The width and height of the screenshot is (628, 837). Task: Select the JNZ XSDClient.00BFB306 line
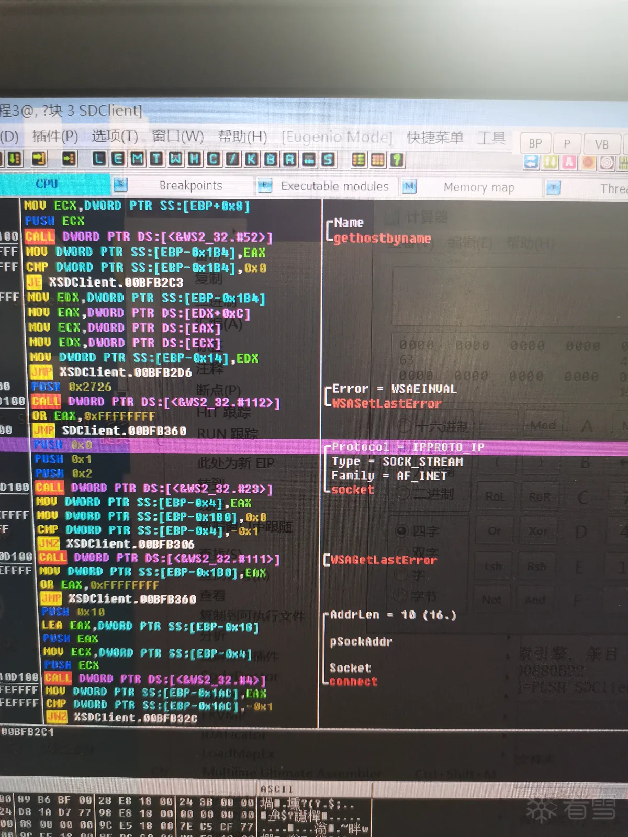[116, 544]
